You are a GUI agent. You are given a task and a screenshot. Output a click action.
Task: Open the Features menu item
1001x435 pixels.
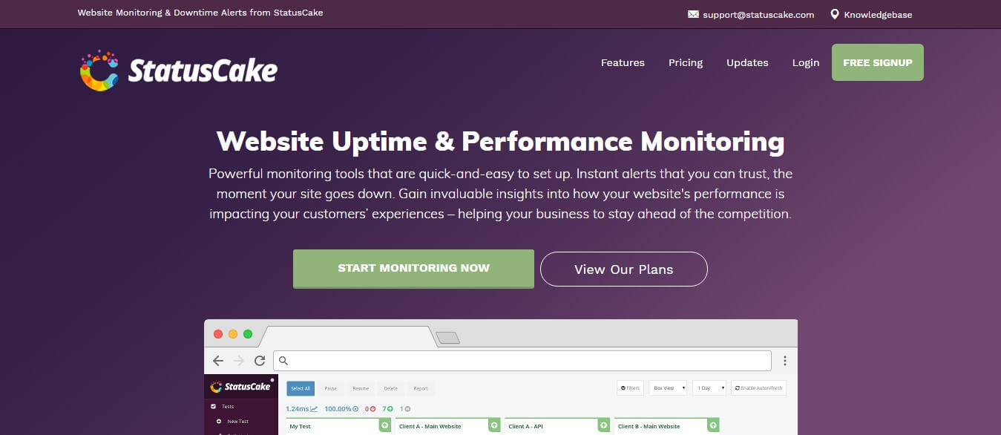[x=623, y=62]
